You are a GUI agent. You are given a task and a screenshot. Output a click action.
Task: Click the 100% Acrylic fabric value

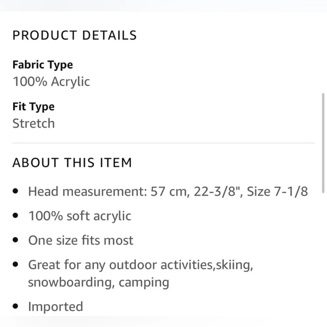pyautogui.click(x=51, y=82)
